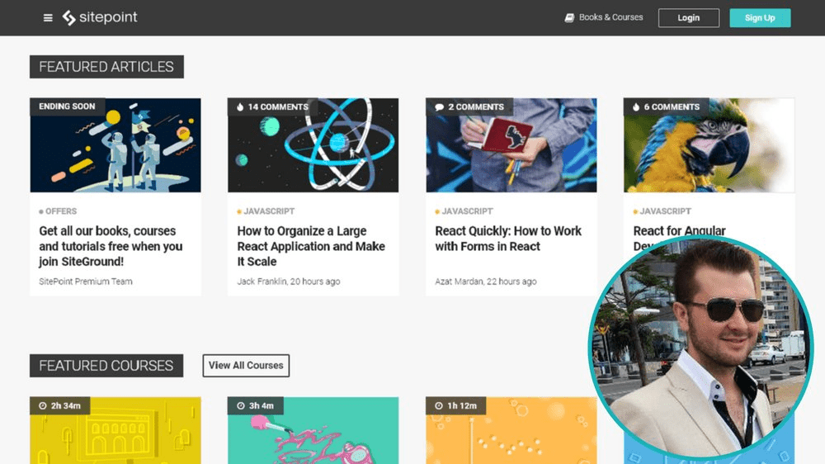Screen dimensions: 825x464
Task: Click the clock icon on 3h 4m course
Action: point(241,405)
